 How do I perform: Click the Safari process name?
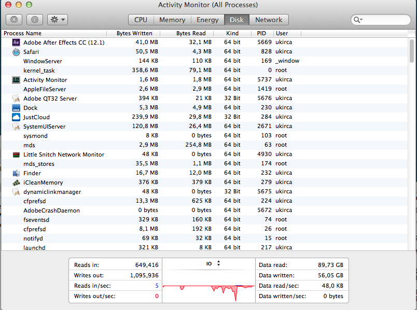tap(31, 52)
